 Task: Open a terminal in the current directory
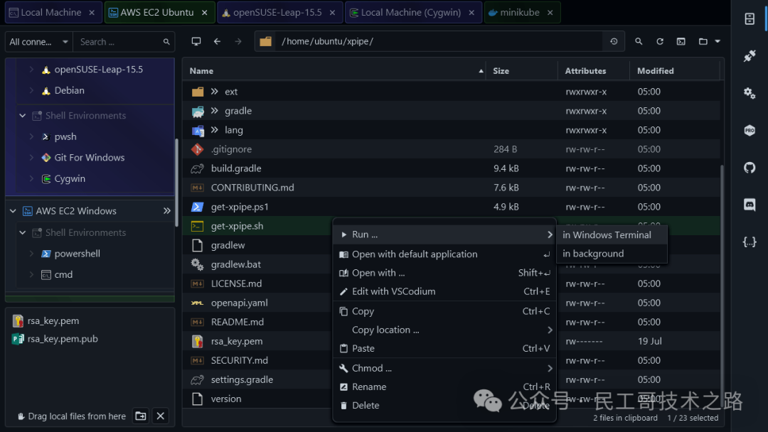point(196,41)
